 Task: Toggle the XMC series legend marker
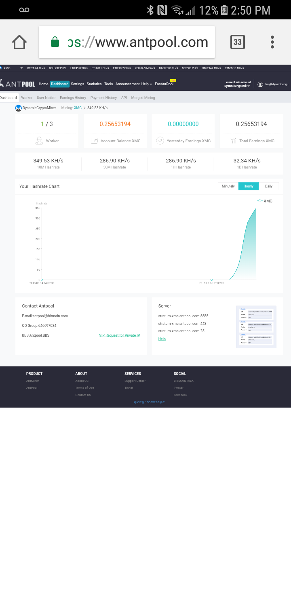pos(260,201)
